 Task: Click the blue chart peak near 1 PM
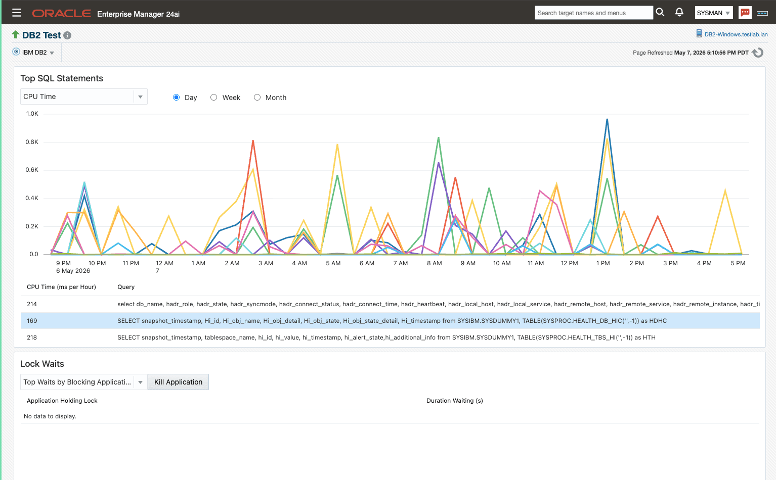click(607, 120)
